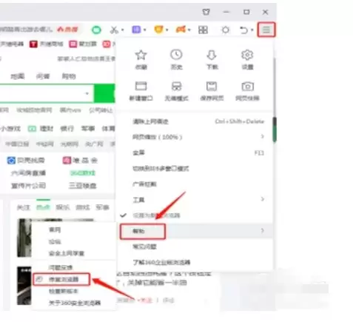The image size is (353, 322).
Task: Expand the scissors tool dropdown arrow
Action: 123,30
